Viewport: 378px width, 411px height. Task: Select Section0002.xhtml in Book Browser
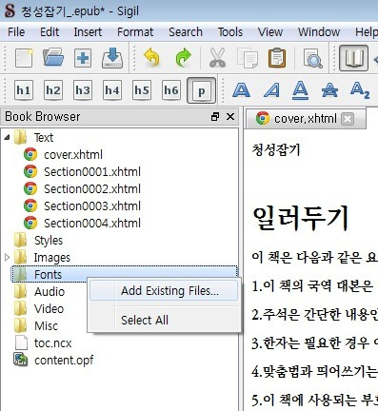point(92,189)
